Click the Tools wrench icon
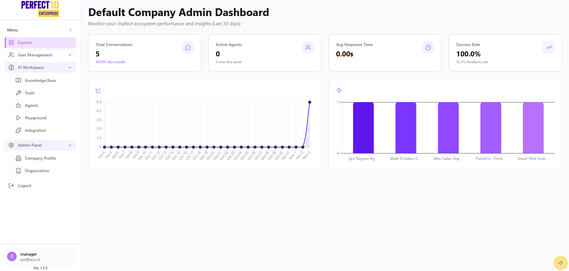This screenshot has height=271, width=569. tap(18, 93)
